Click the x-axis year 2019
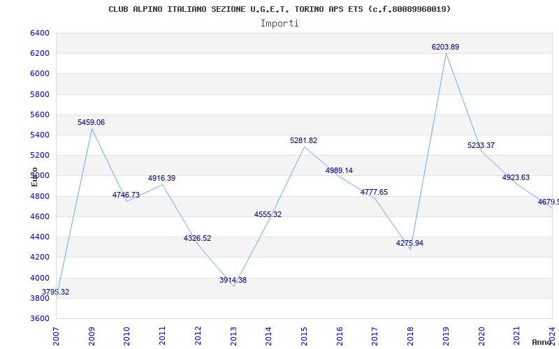The image size is (559, 349). [446, 336]
